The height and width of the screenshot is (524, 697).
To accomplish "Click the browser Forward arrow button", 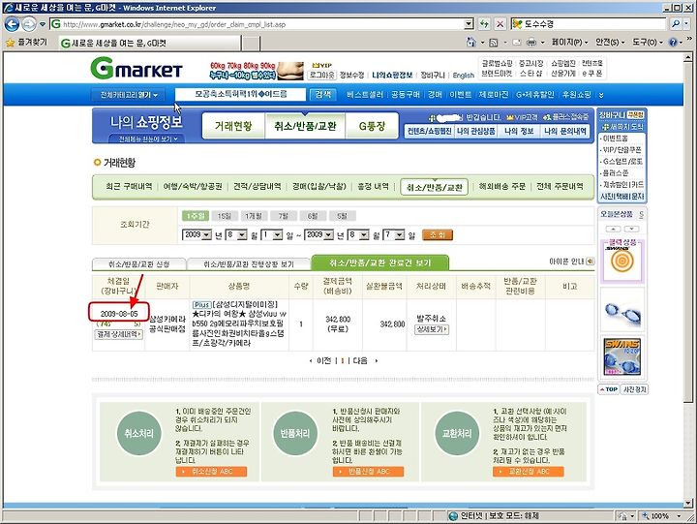I will point(29,24).
